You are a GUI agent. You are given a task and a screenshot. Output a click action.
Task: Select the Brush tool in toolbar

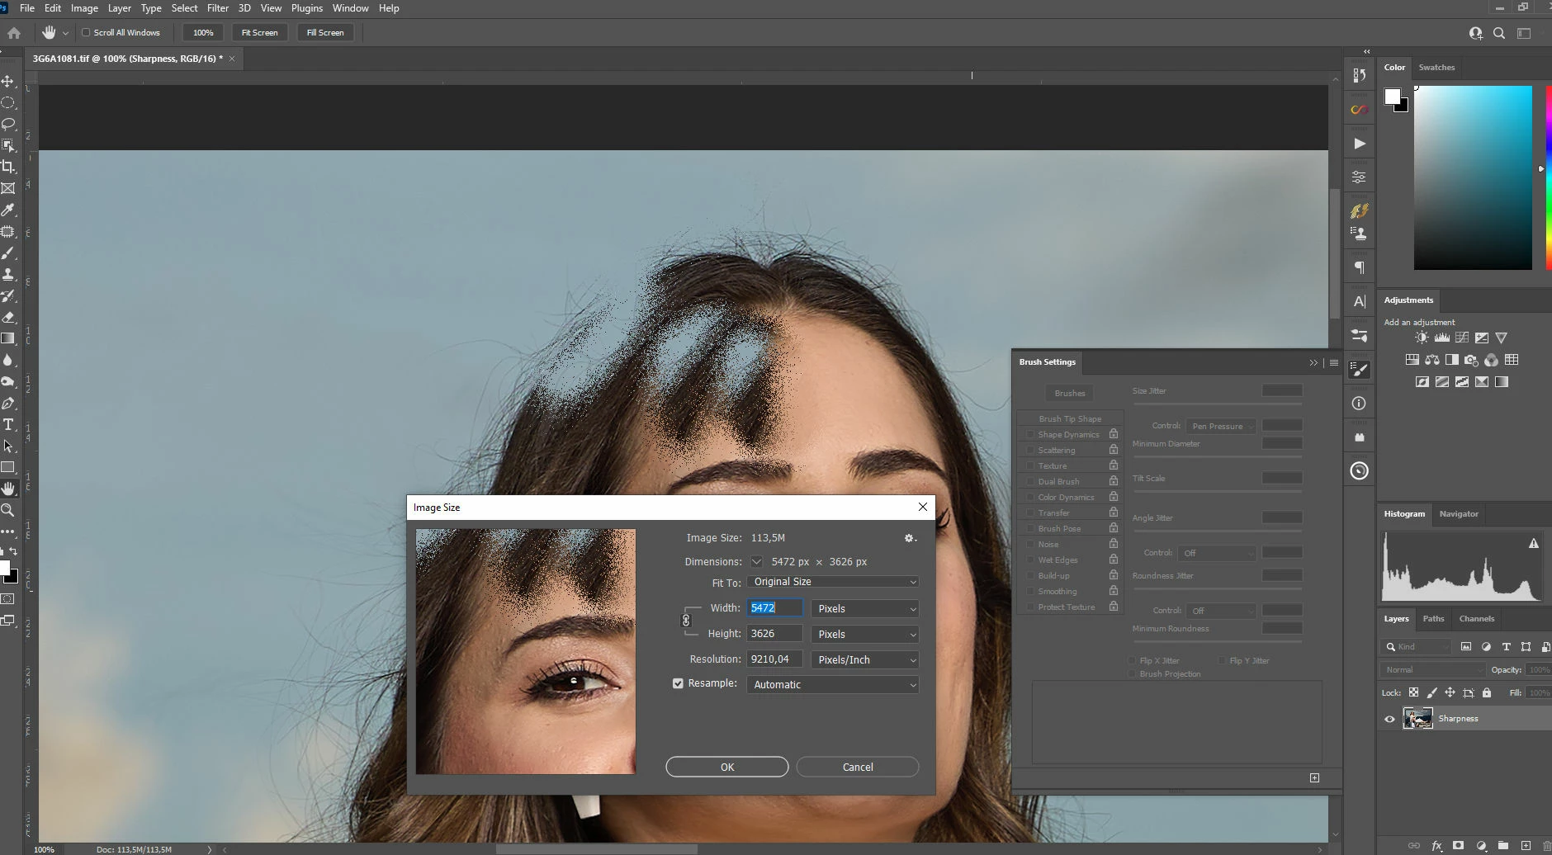(8, 253)
